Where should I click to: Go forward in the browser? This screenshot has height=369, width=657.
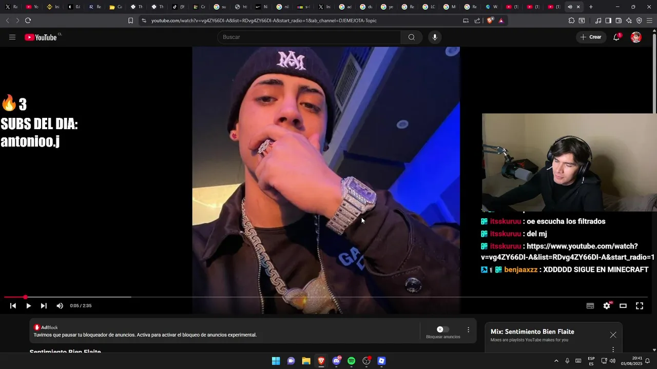[x=17, y=20]
